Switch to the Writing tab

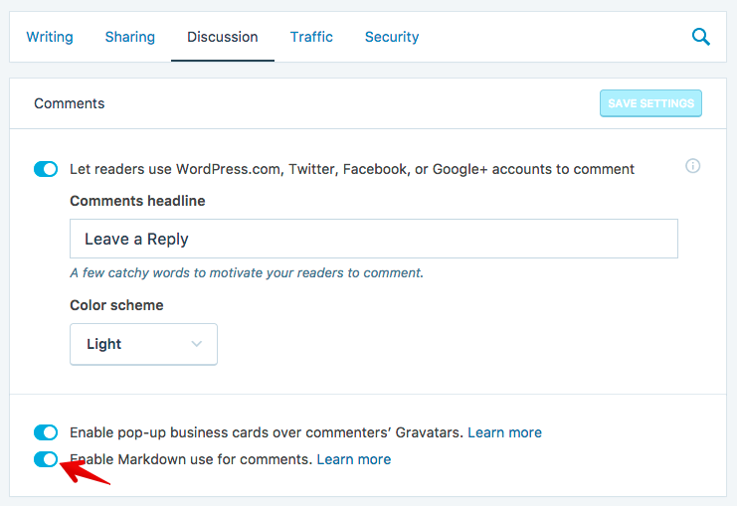pos(50,37)
